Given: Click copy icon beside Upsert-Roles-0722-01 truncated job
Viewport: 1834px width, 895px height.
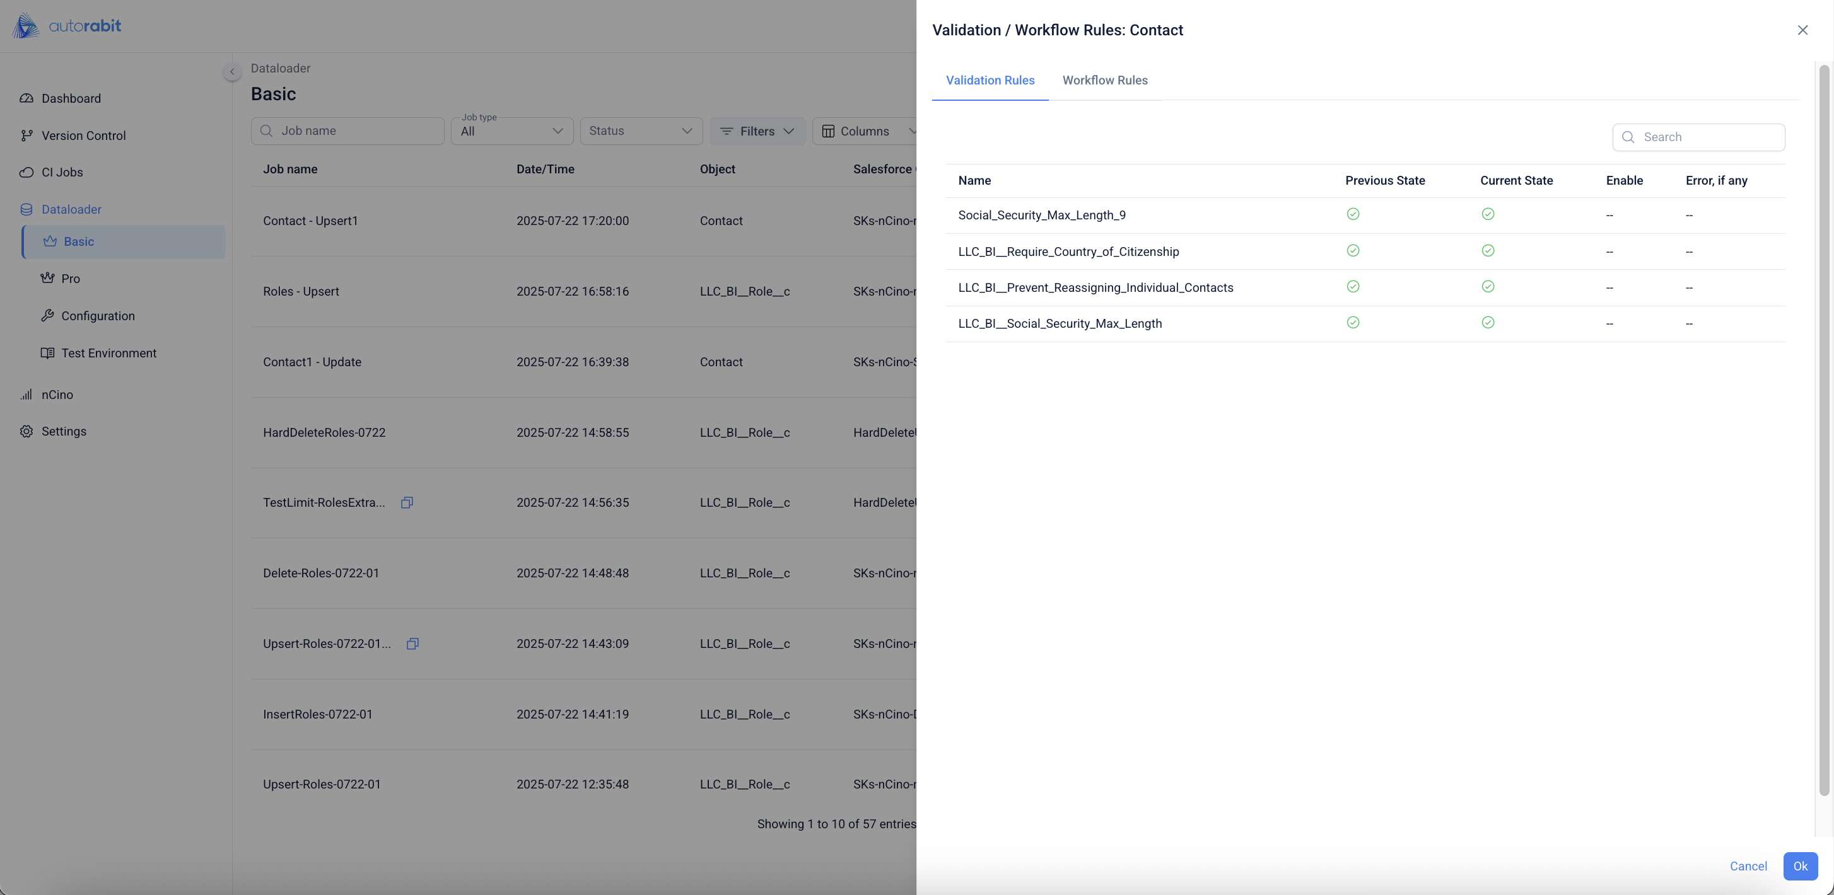Looking at the screenshot, I should pyautogui.click(x=412, y=643).
